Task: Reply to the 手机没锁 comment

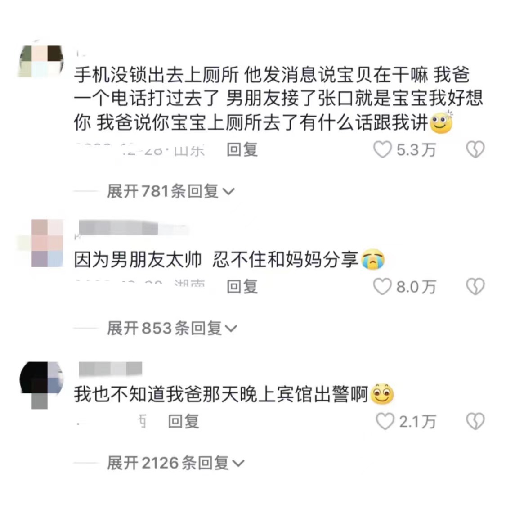Action: pos(242,150)
